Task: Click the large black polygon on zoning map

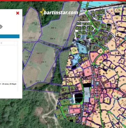Action: [x=79, y=98]
